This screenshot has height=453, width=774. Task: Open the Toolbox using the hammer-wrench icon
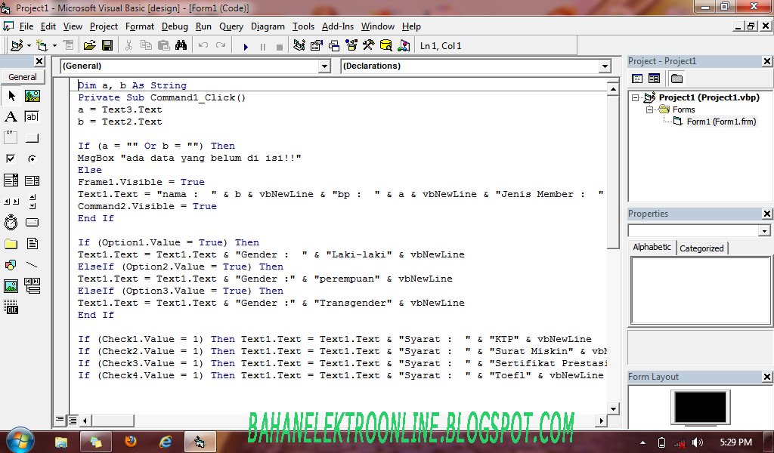click(368, 46)
